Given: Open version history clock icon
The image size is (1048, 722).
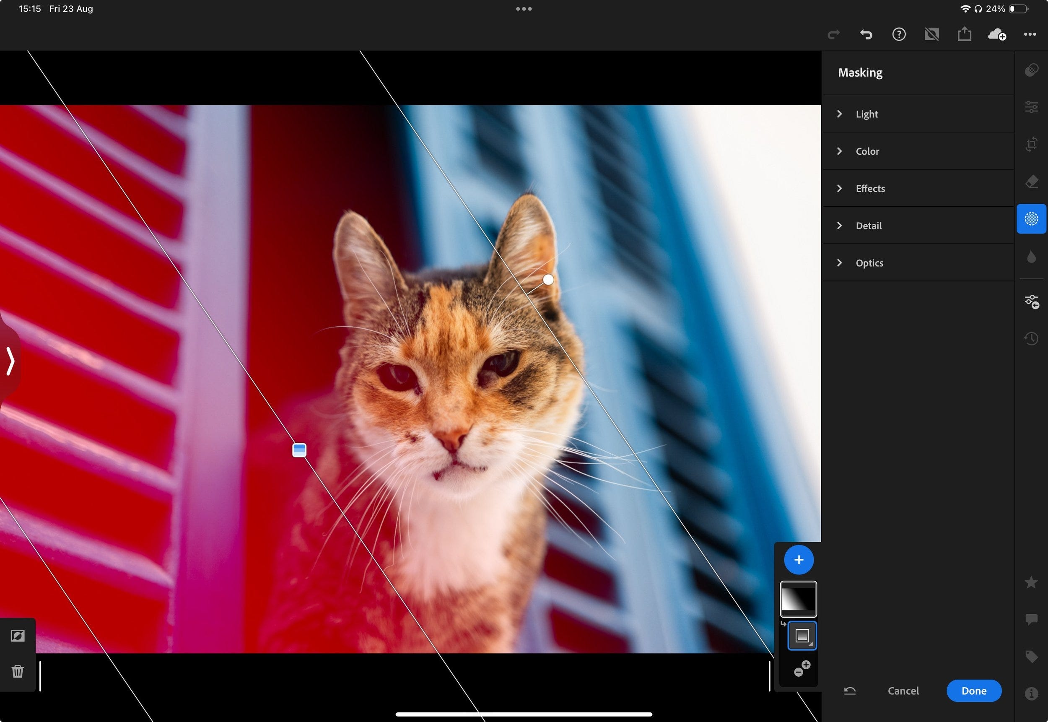Looking at the screenshot, I should (x=1031, y=338).
